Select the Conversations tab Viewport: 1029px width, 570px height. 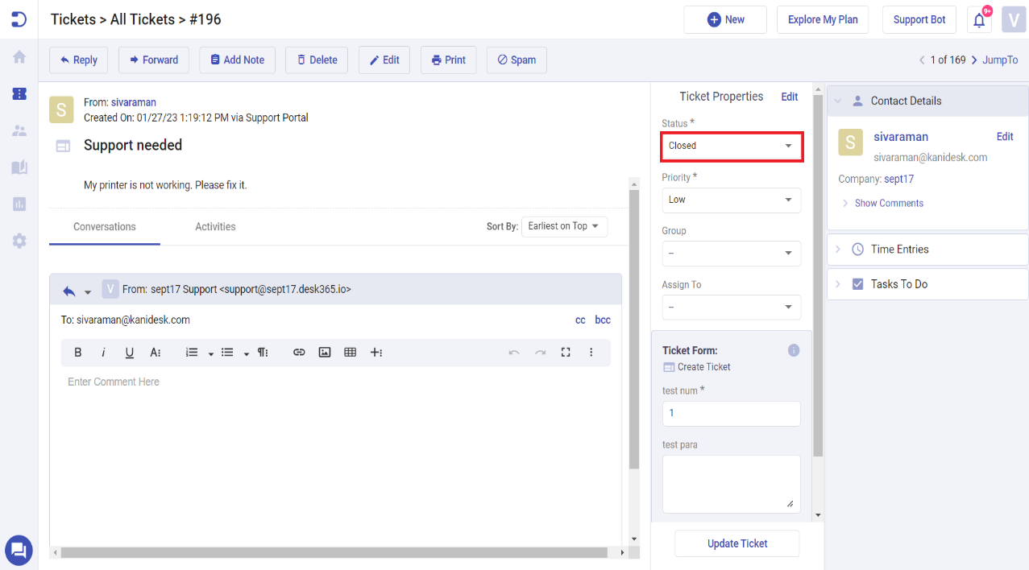tap(104, 226)
